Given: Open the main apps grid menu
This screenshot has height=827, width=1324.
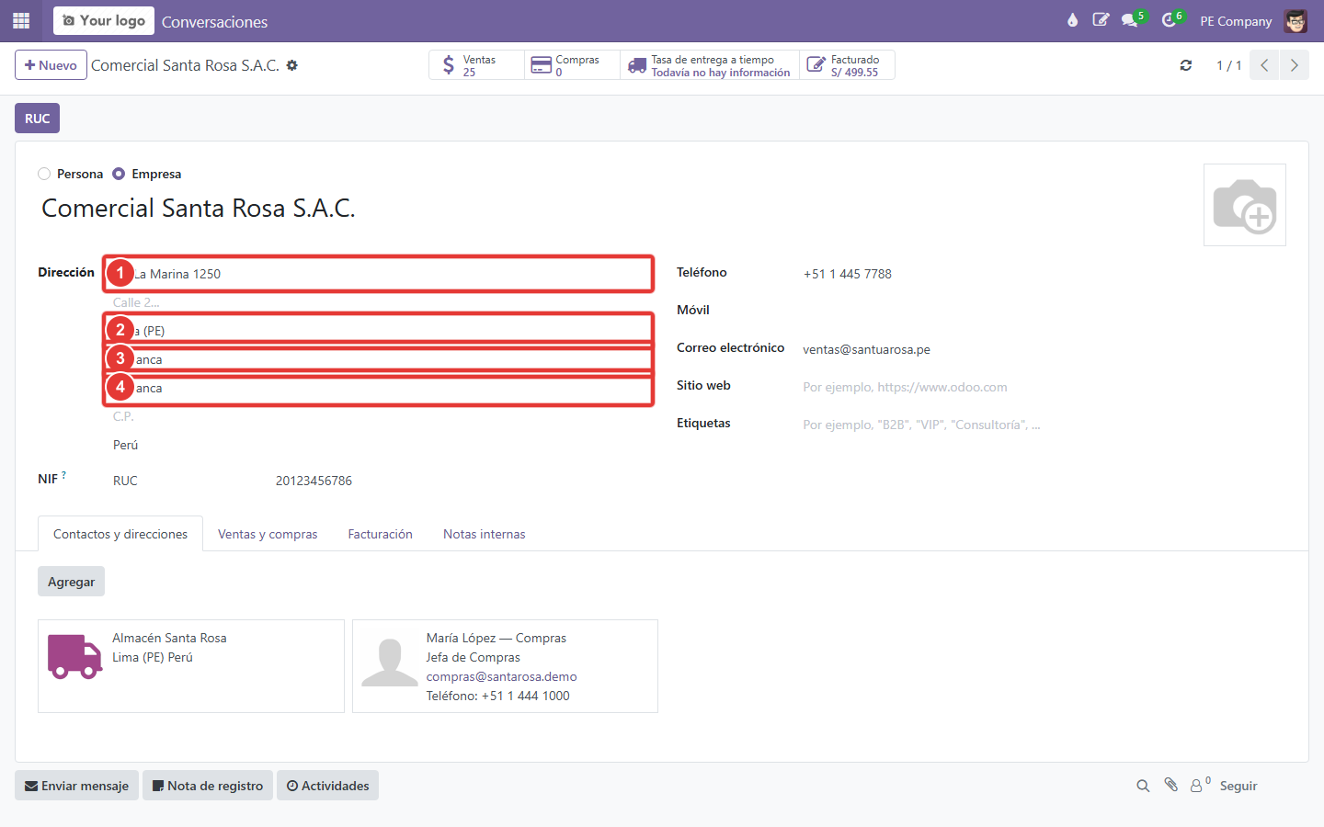Looking at the screenshot, I should [x=21, y=20].
